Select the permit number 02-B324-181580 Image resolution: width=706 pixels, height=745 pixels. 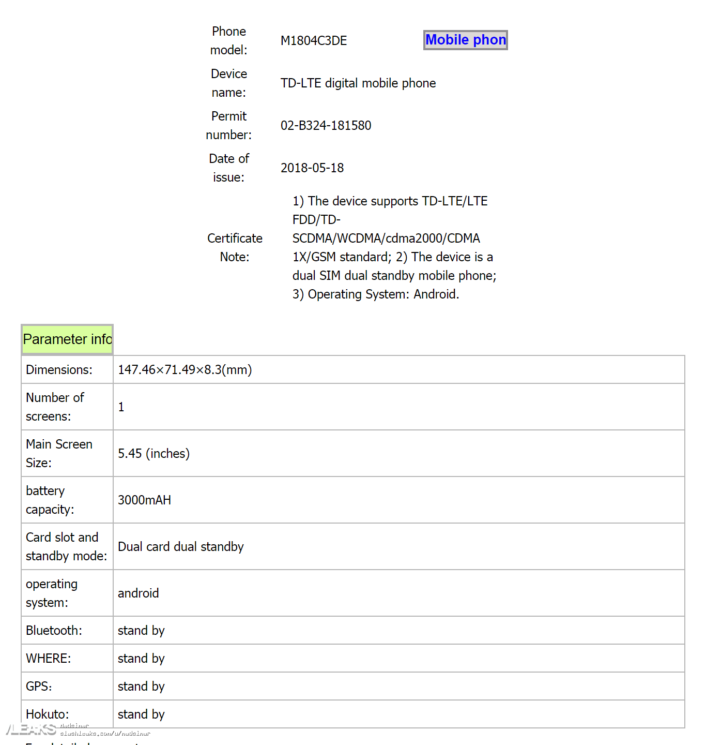[x=326, y=126]
